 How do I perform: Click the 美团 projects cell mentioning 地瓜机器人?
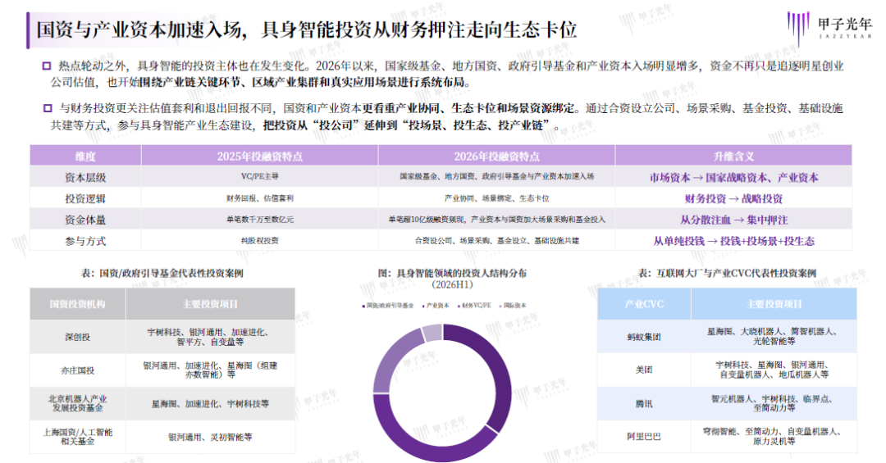click(774, 370)
